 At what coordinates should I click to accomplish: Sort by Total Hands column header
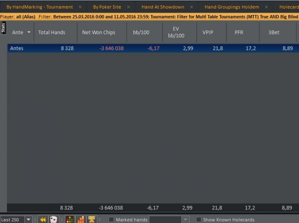[52, 32]
